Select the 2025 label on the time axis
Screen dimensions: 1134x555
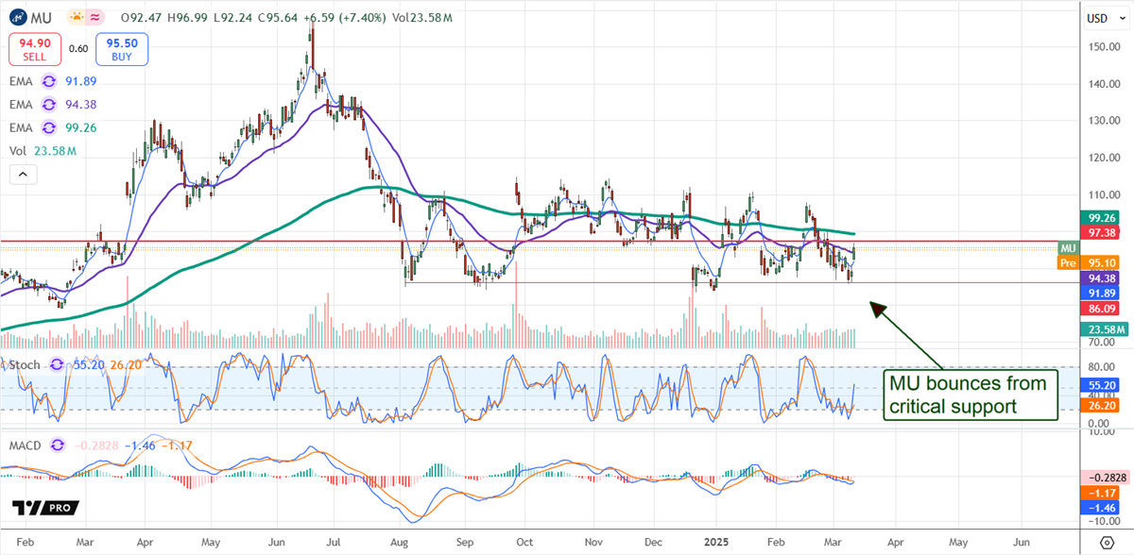point(715,543)
